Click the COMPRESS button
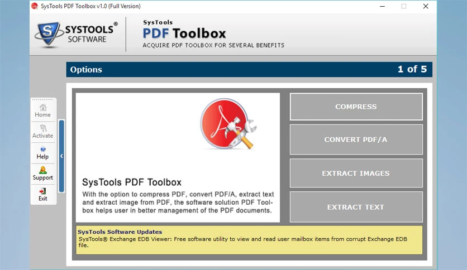The height and width of the screenshot is (270, 467). point(356,107)
